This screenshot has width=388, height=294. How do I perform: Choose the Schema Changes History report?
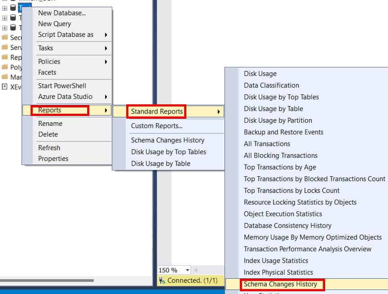282,285
